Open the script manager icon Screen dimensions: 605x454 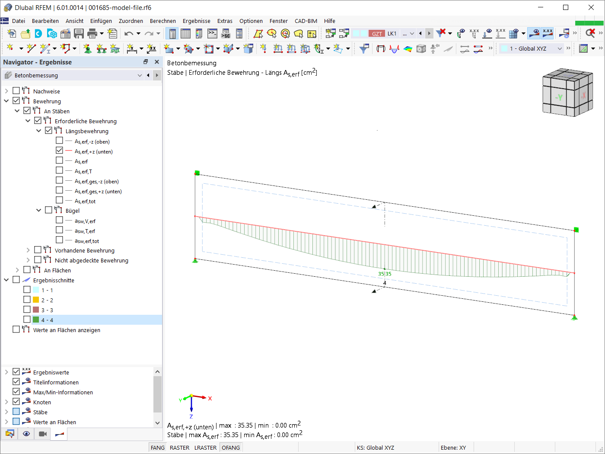tap(226, 34)
